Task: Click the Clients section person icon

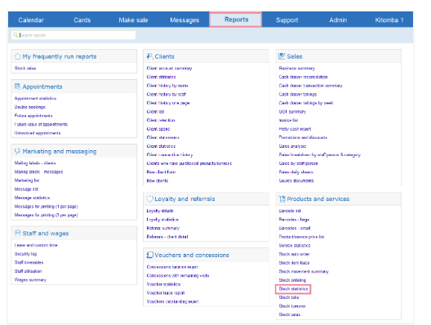Action: (x=150, y=56)
